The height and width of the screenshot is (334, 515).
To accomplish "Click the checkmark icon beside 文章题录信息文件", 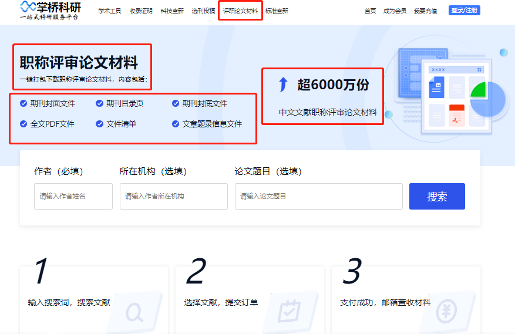I will 176,124.
